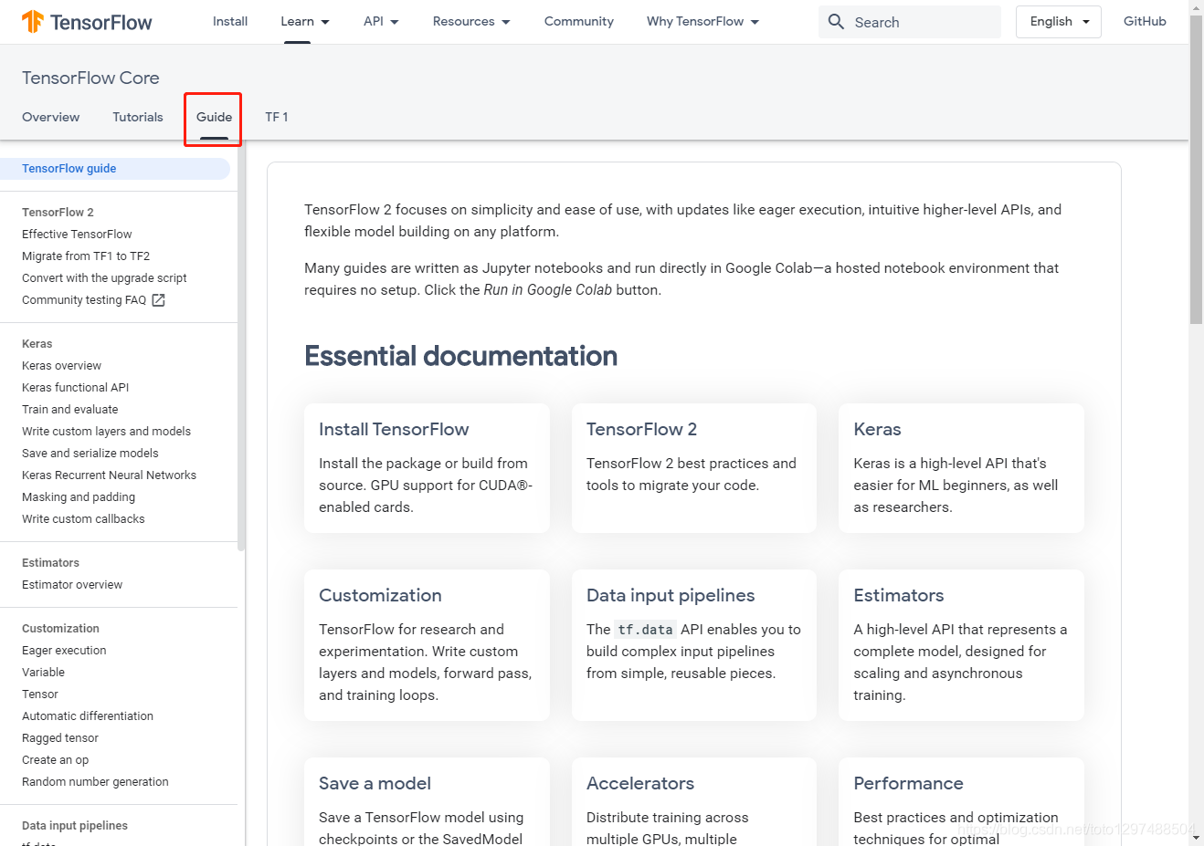Open the Performance card
Image resolution: width=1204 pixels, height=846 pixels.
coord(961,802)
